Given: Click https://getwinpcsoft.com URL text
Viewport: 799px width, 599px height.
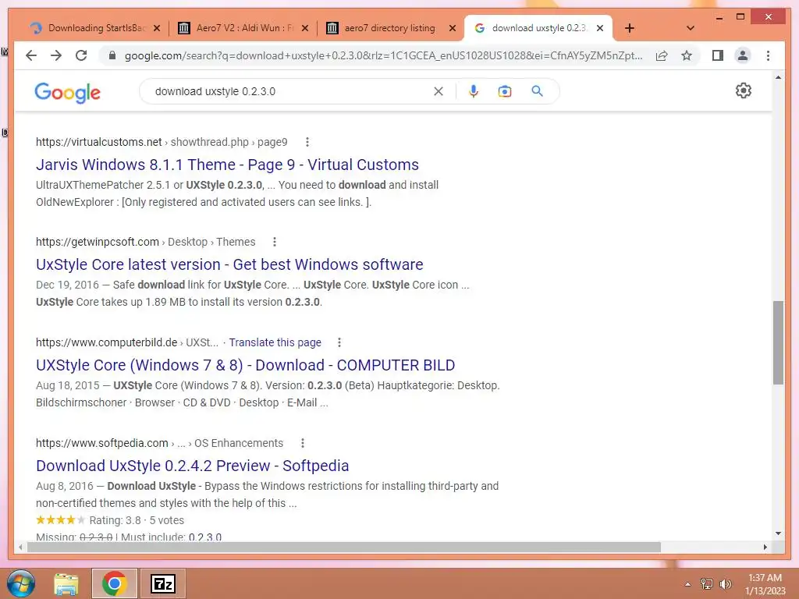Looking at the screenshot, I should coord(98,242).
